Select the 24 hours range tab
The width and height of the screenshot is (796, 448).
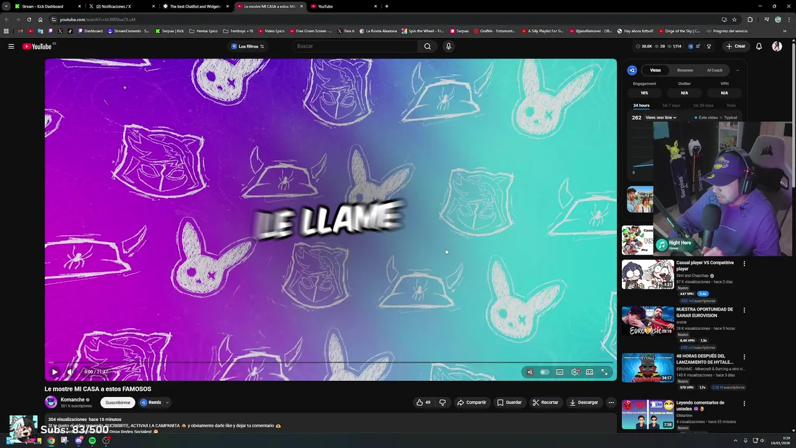tap(641, 106)
